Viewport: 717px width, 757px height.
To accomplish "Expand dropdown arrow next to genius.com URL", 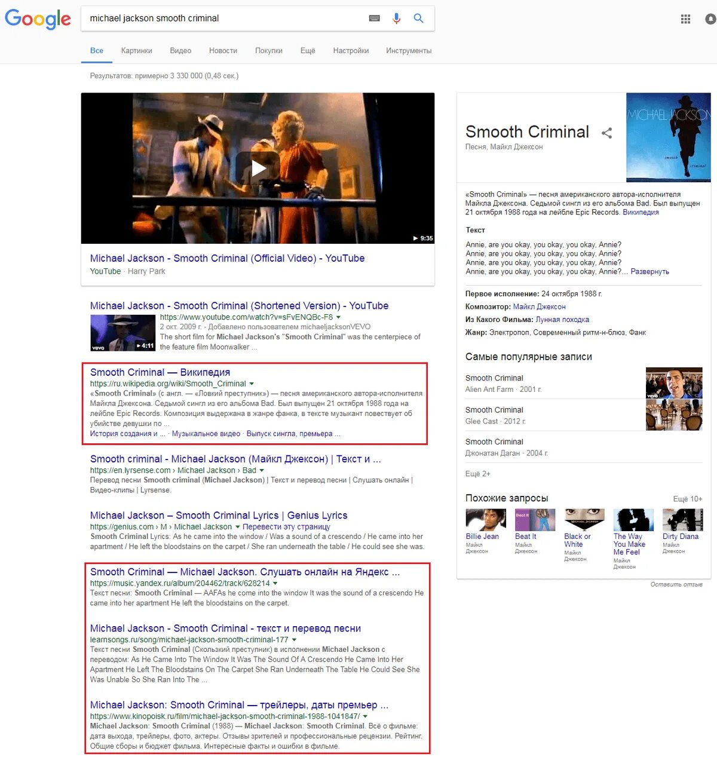I will (x=238, y=527).
